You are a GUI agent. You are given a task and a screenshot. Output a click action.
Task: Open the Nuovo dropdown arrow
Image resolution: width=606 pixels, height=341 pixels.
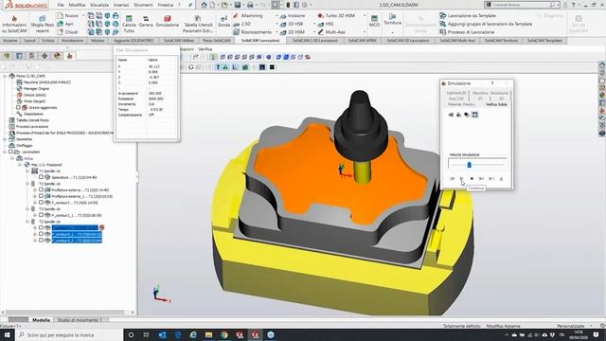[83, 16]
